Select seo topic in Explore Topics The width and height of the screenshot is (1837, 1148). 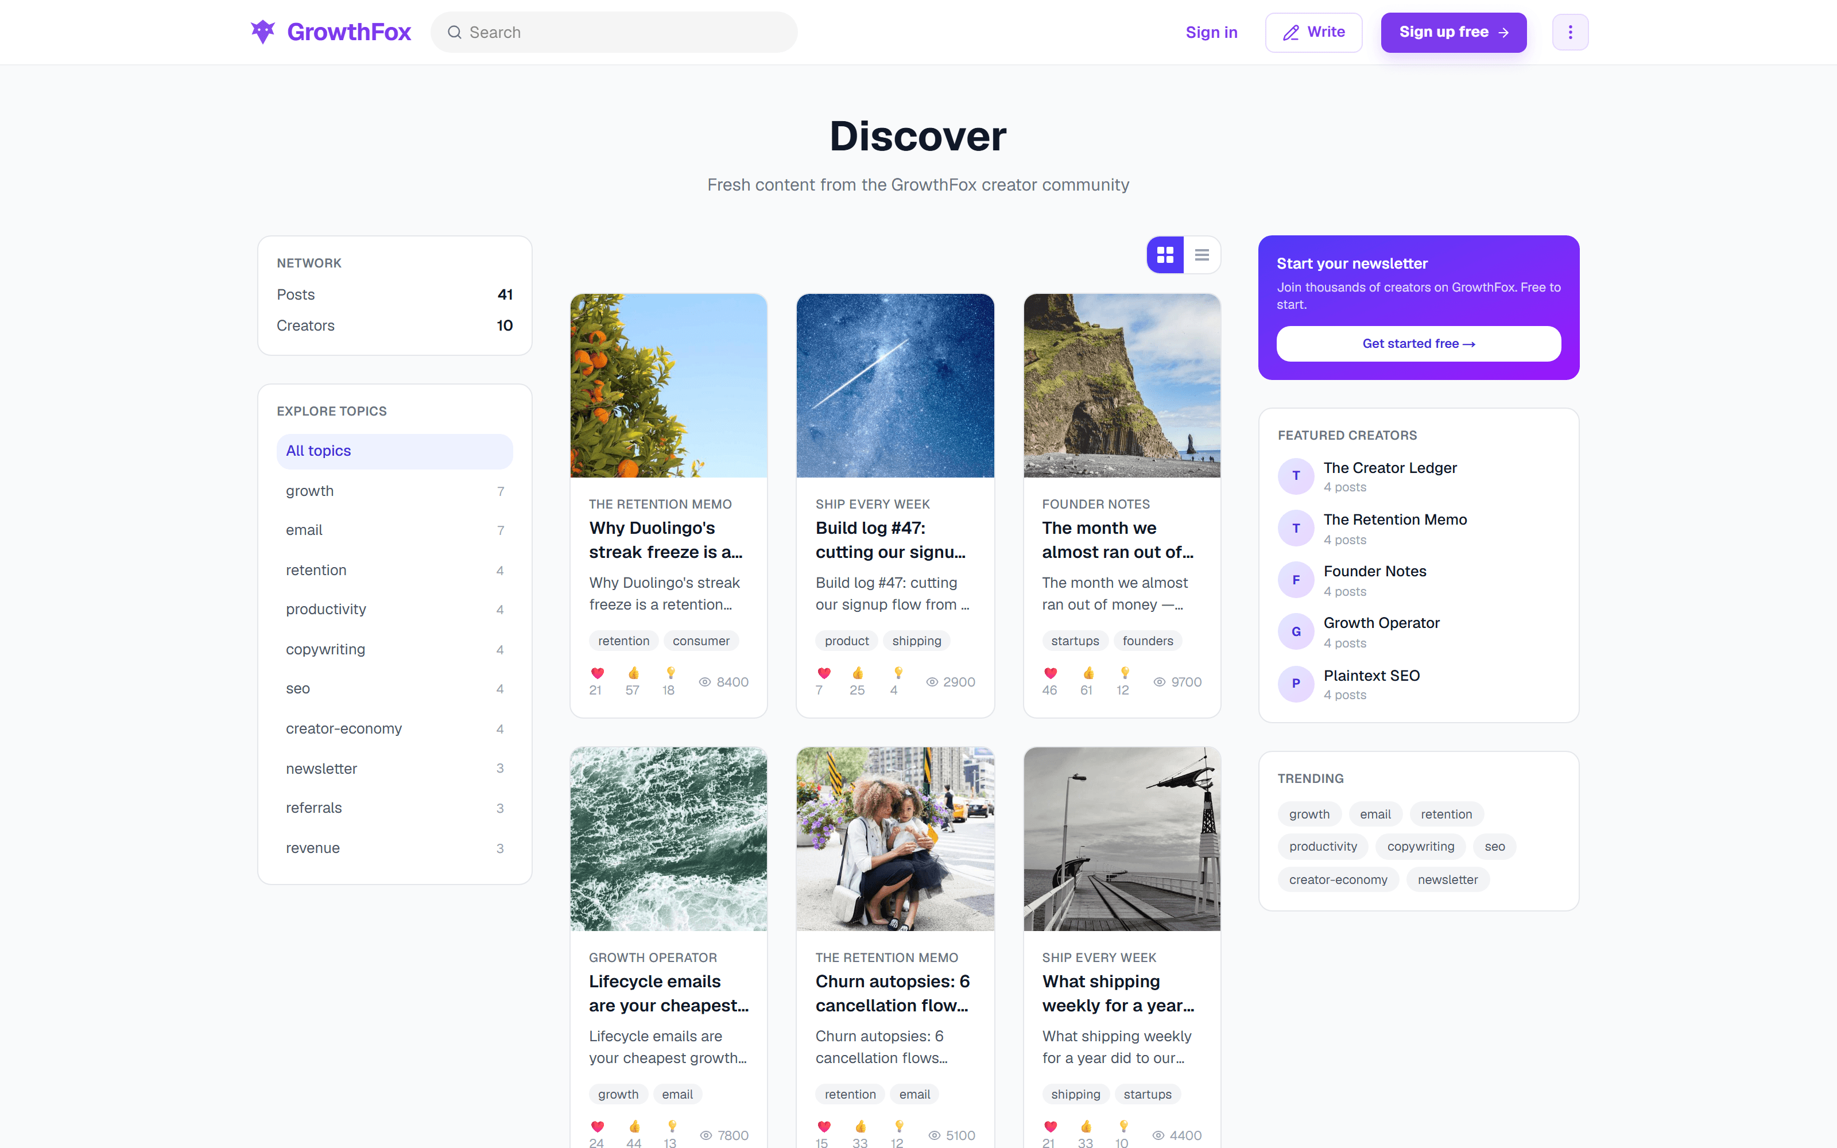395,689
